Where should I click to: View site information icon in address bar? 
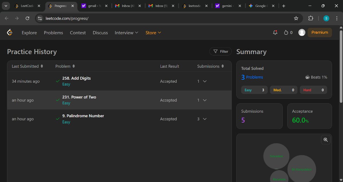point(40,18)
